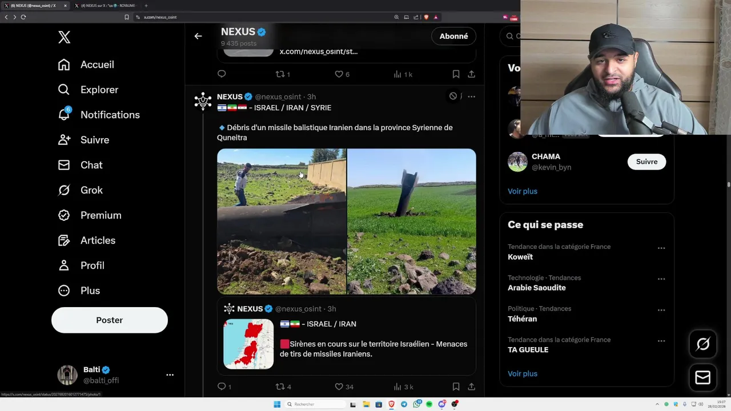Show hidden tray icons chevron
Viewport: 731px width, 411px height.
657,404
